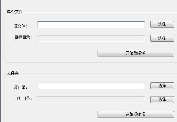Click the 源文件: label text
Viewport: 177px width, 122px height.
click(x=20, y=26)
